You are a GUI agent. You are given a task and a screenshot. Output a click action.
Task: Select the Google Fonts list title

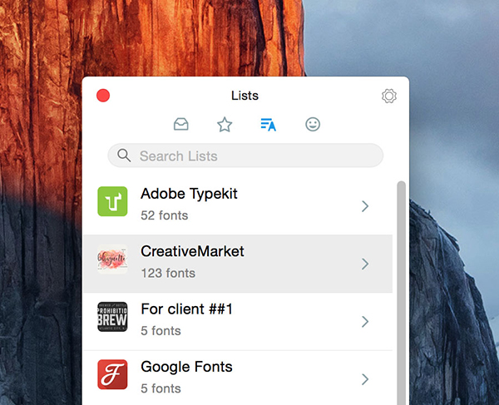(x=186, y=367)
